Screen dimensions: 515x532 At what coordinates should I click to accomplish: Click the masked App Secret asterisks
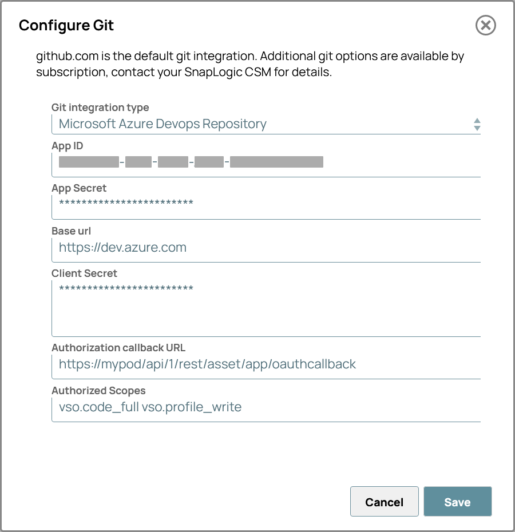[x=125, y=203]
